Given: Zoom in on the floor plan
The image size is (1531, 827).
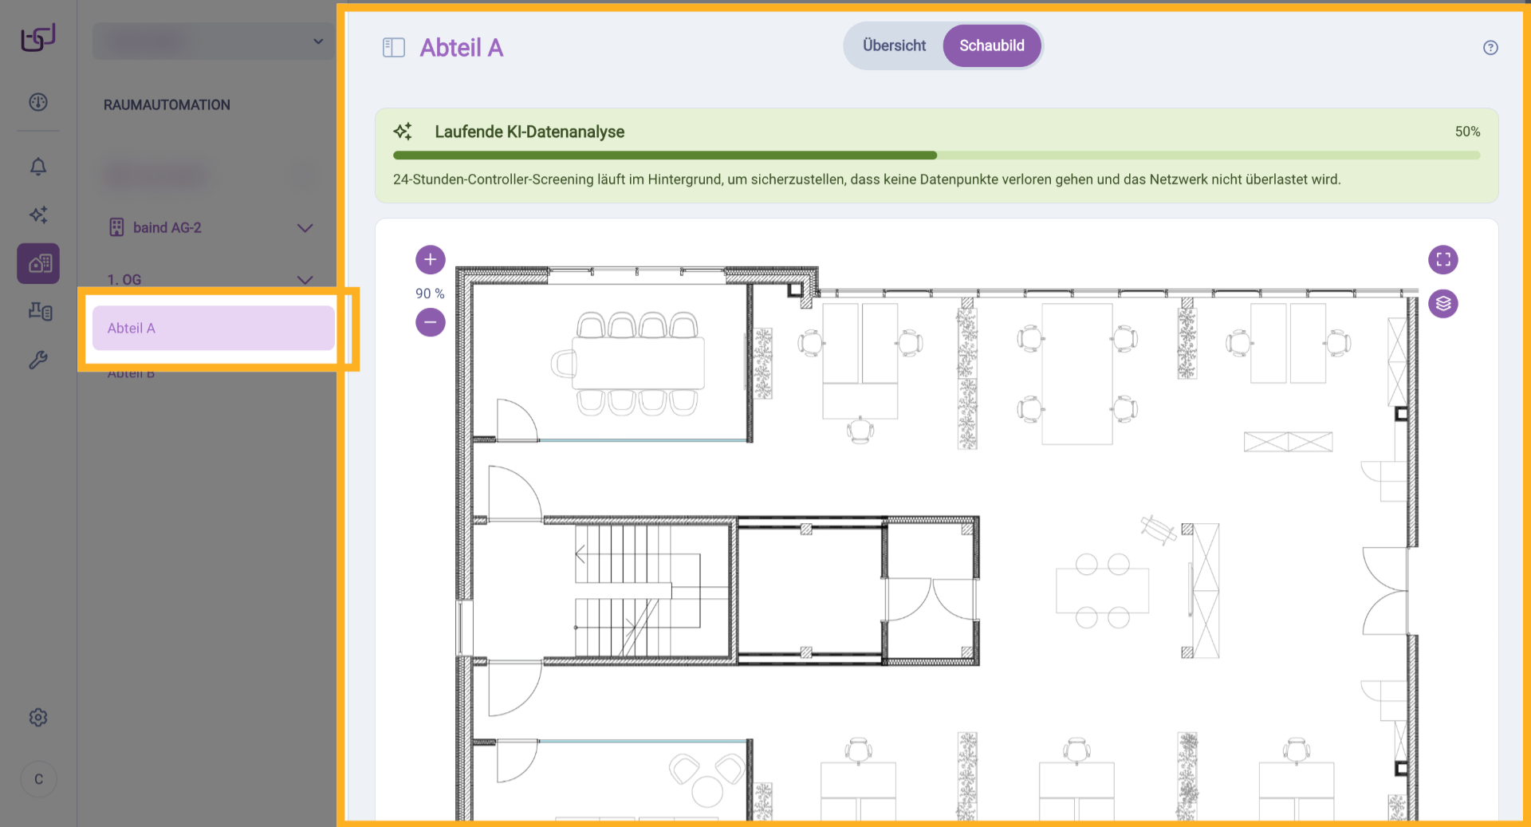Looking at the screenshot, I should point(430,260).
